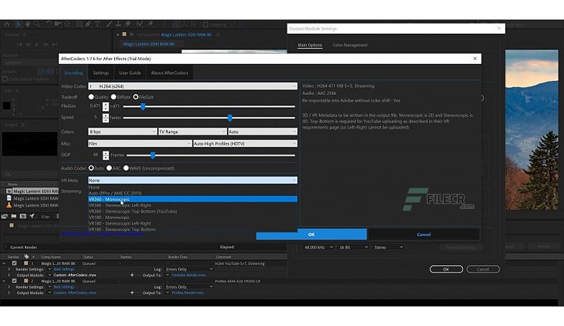
Task: Select the Puppet Pin tool
Action: 150,24
